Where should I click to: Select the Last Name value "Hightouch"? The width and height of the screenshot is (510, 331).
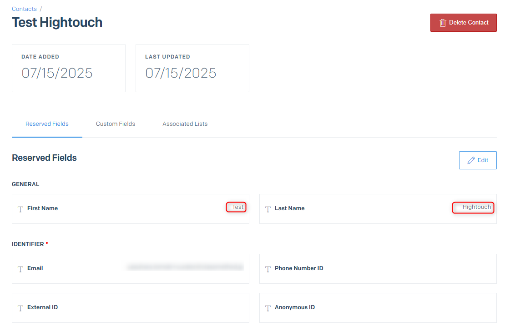[476, 207]
